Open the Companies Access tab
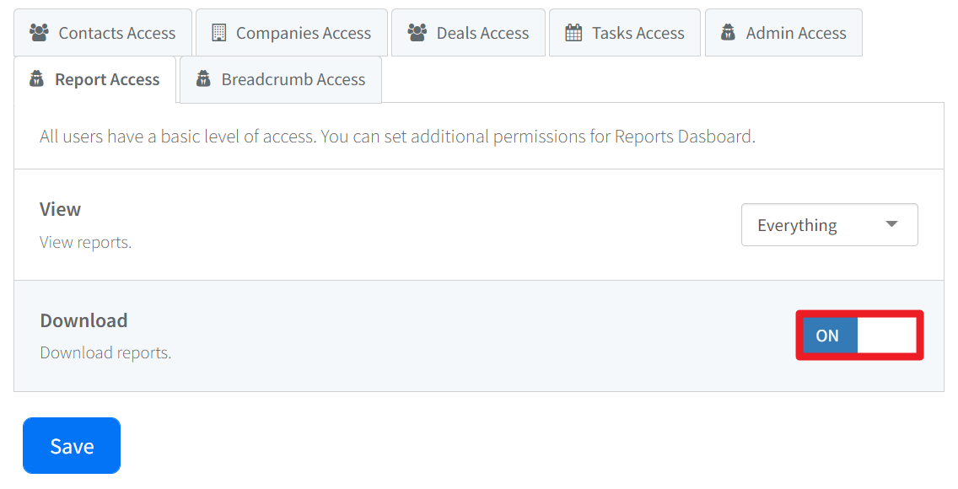Viewport: 958px width, 489px height. (x=303, y=33)
